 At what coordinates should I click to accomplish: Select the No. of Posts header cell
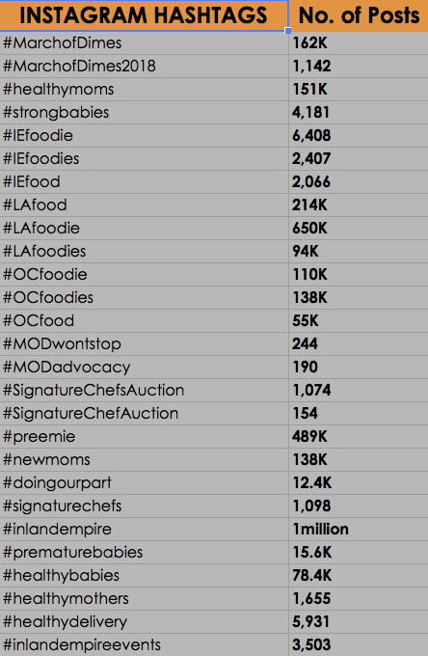click(359, 15)
